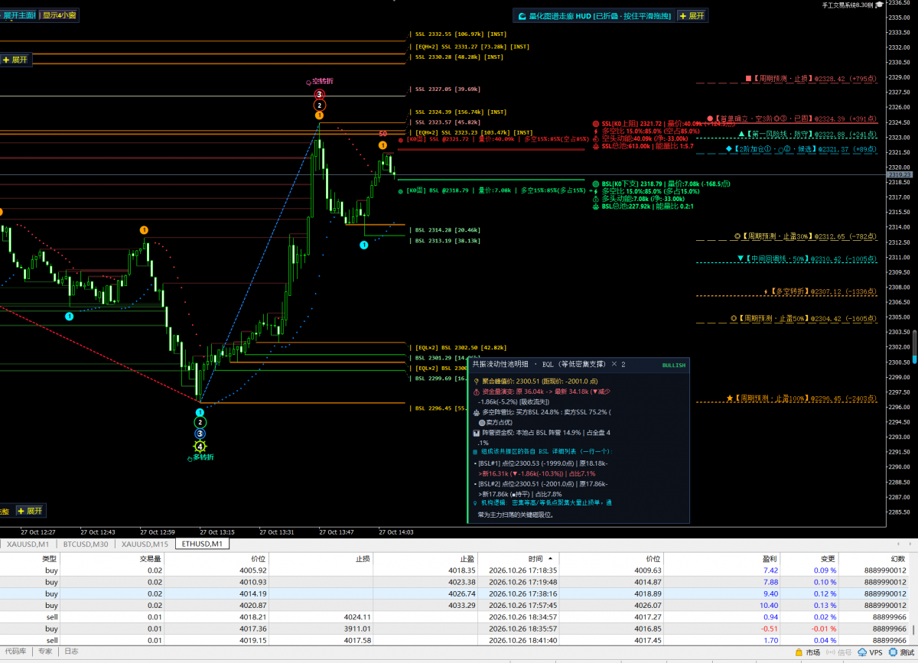
Task: Click the green circle marker numbered 2
Action: click(x=200, y=422)
